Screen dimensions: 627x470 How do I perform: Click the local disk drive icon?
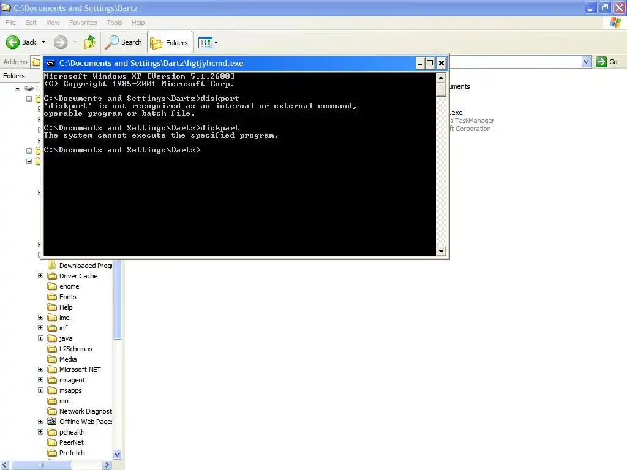pos(29,88)
